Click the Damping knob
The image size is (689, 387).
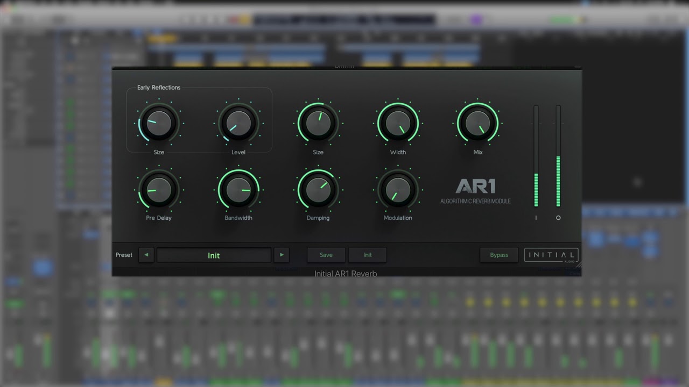(318, 189)
